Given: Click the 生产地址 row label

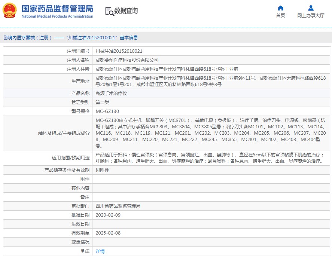Looking at the screenshot, I should click(80, 81).
